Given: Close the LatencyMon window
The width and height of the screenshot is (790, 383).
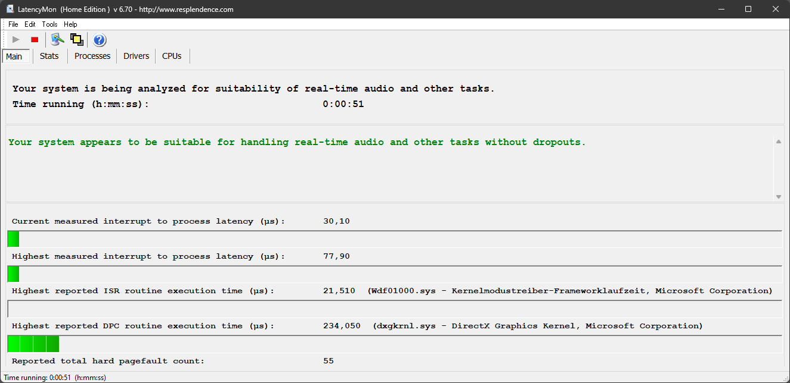Looking at the screenshot, I should (x=776, y=9).
